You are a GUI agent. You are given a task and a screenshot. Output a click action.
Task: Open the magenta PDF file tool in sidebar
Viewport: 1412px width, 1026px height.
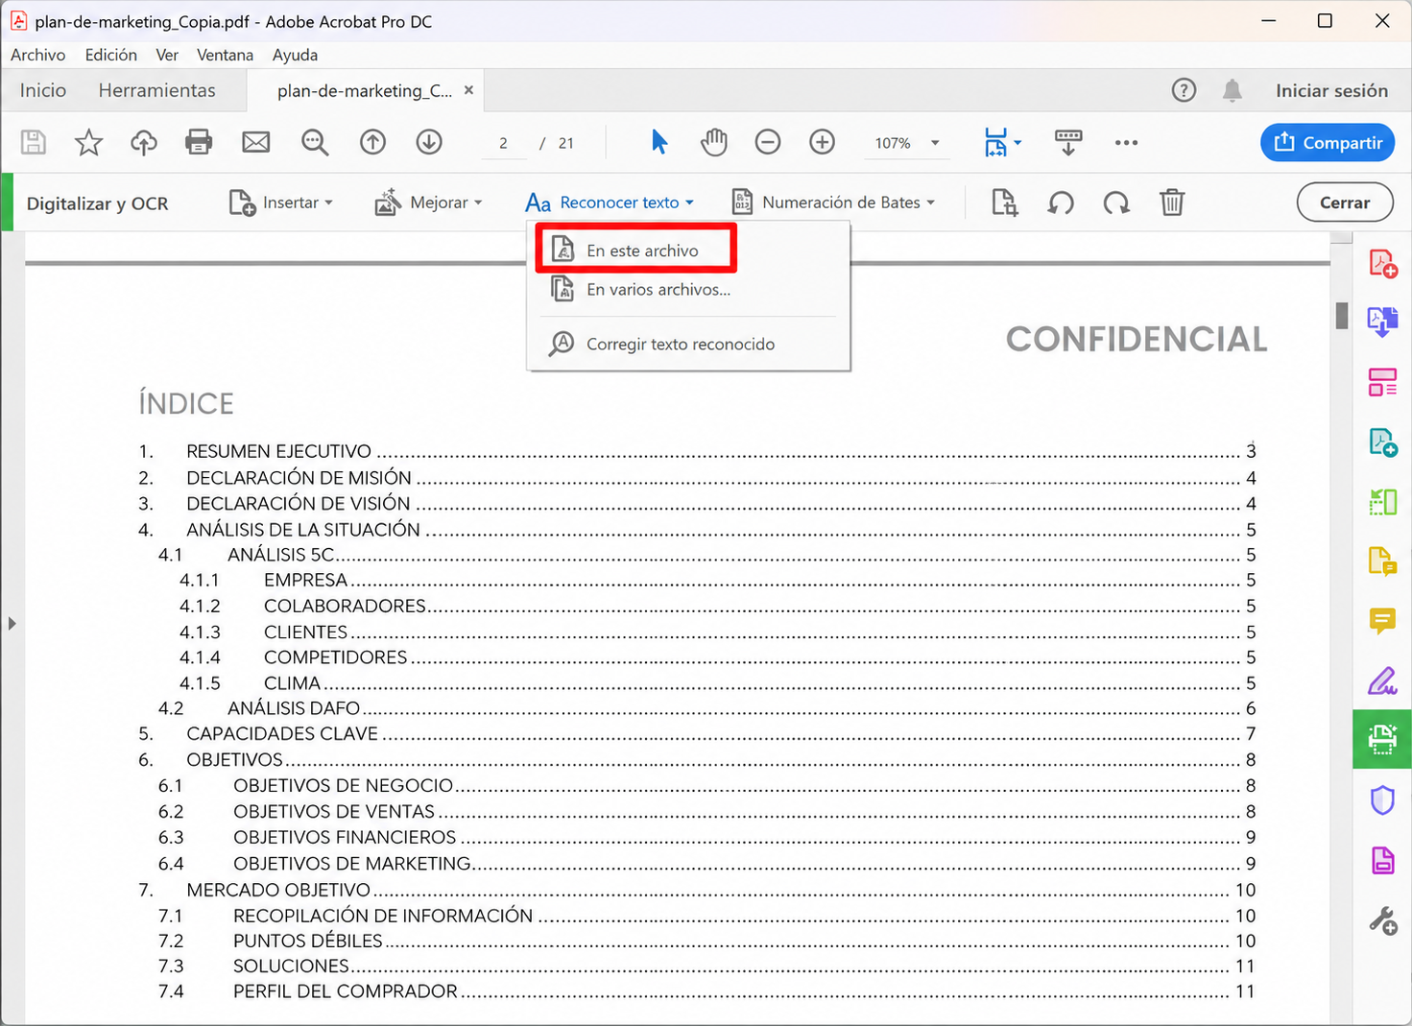[x=1382, y=861]
